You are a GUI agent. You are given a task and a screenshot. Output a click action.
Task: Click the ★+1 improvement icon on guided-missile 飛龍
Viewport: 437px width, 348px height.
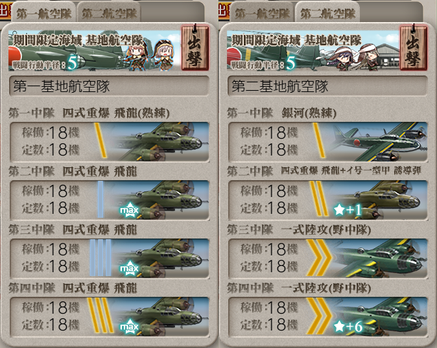click(348, 210)
